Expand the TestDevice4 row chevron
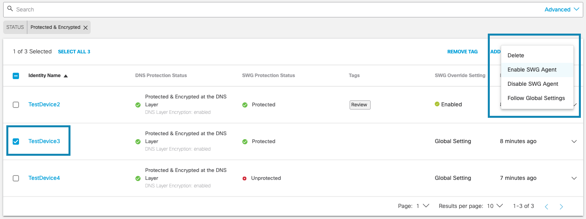The image size is (586, 219). [574, 178]
